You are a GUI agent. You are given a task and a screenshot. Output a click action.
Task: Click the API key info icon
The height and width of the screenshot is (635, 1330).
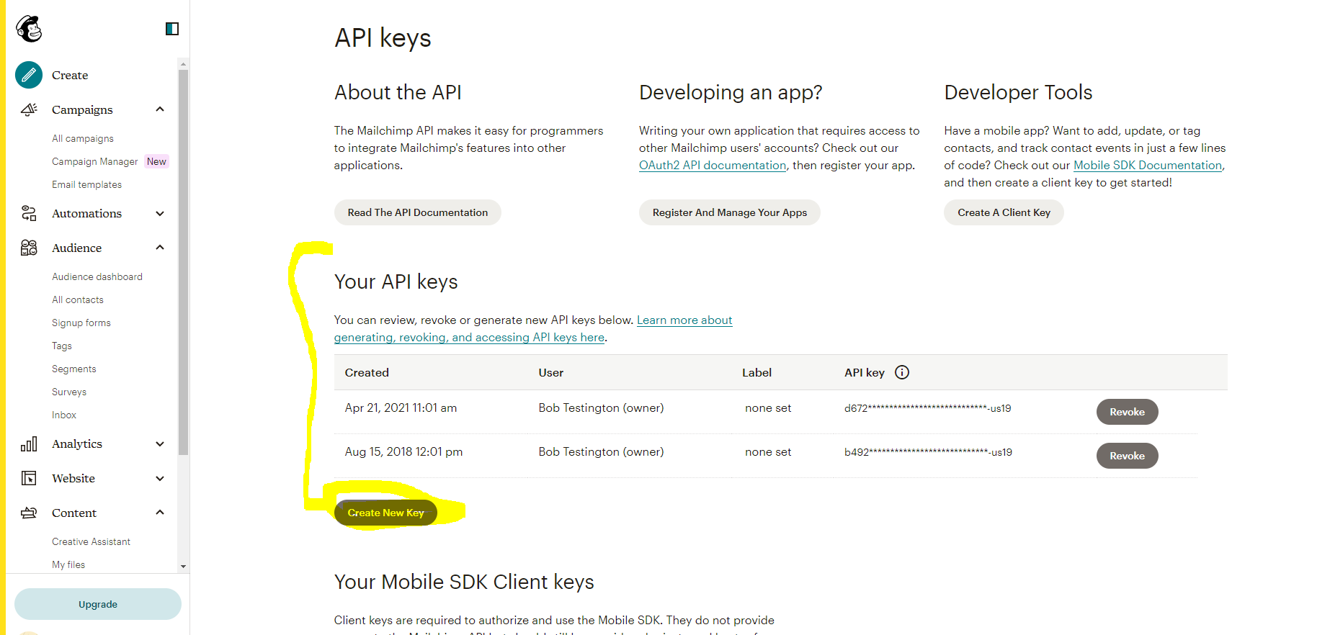[902, 372]
